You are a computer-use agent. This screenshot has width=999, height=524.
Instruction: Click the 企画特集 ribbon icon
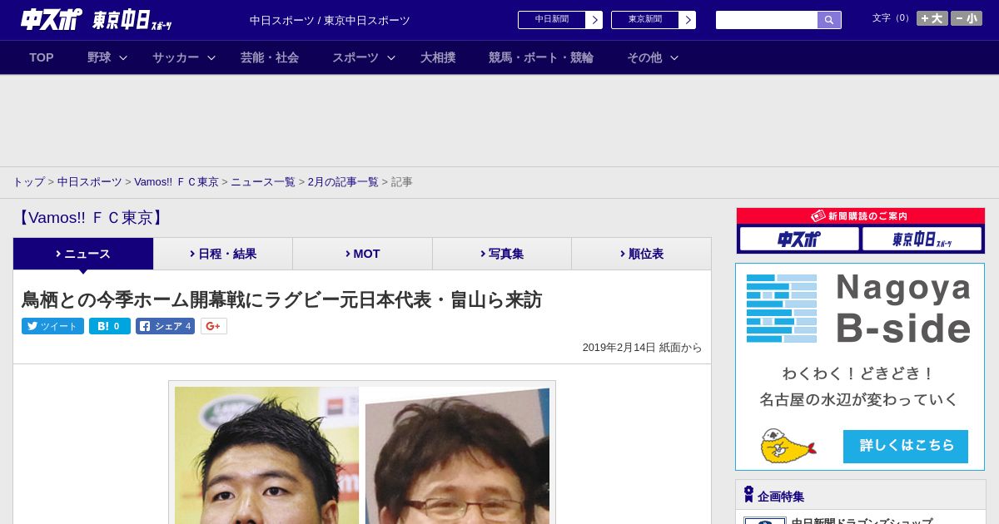tap(748, 494)
